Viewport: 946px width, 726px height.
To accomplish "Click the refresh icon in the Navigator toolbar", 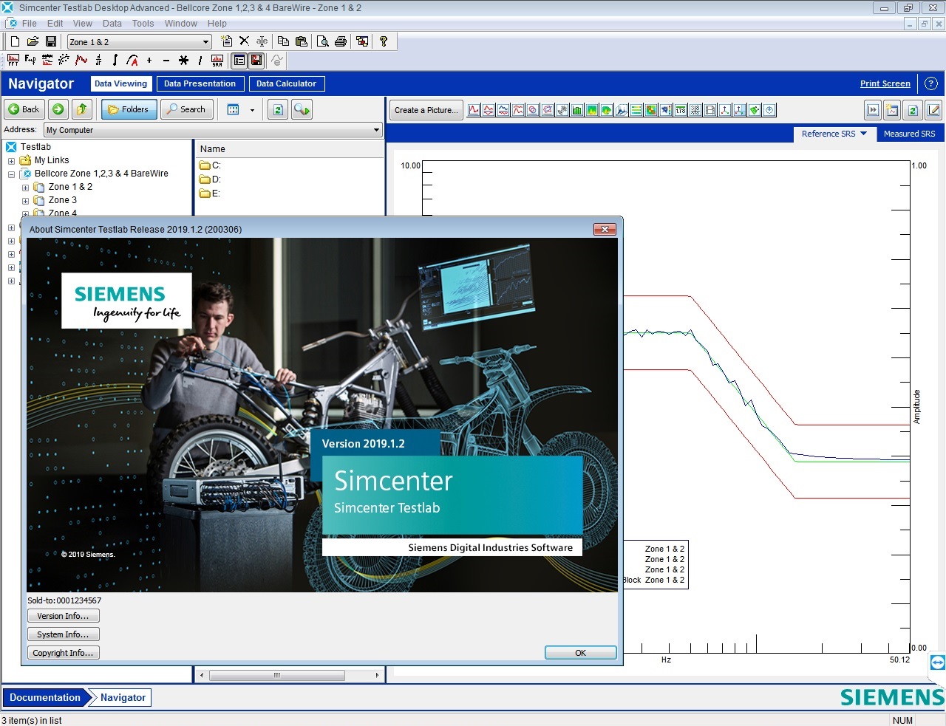I will pos(278,109).
